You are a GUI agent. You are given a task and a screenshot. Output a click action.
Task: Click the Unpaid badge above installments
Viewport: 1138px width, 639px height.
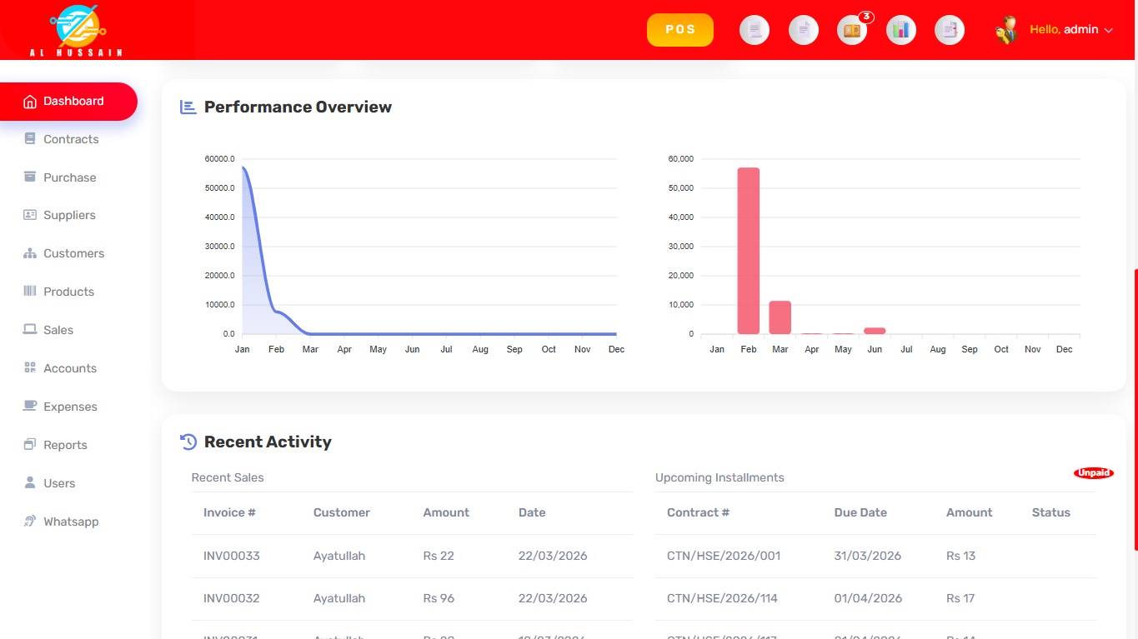(x=1093, y=473)
